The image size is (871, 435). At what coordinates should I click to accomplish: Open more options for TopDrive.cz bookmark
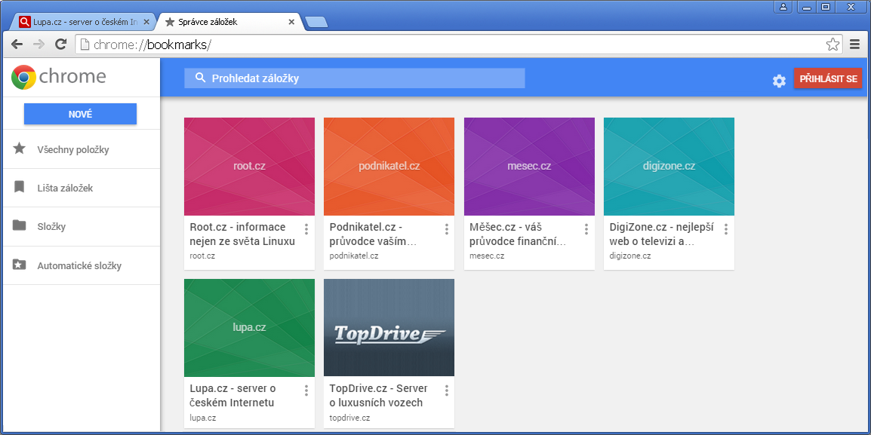click(x=446, y=391)
